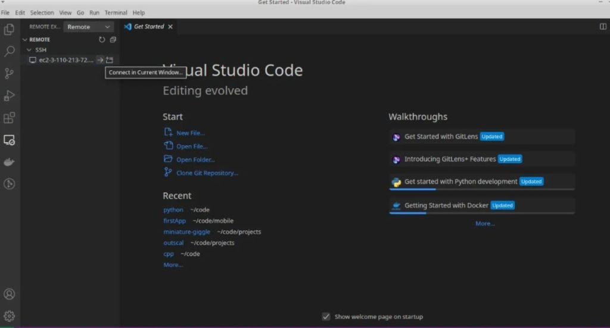
Task: Open the Docker view icon
Action: click(x=10, y=162)
